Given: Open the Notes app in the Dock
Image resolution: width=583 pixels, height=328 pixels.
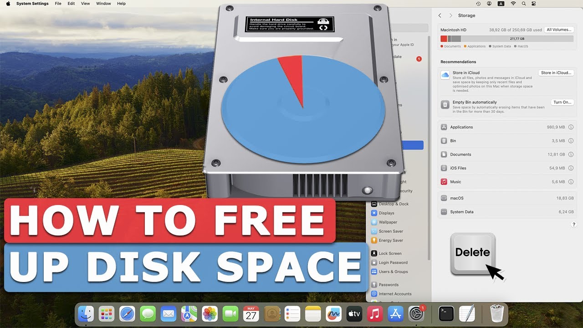Looking at the screenshot, I should pos(313,314).
